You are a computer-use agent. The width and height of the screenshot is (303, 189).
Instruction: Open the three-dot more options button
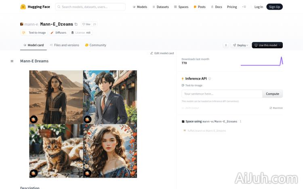tap(225, 45)
